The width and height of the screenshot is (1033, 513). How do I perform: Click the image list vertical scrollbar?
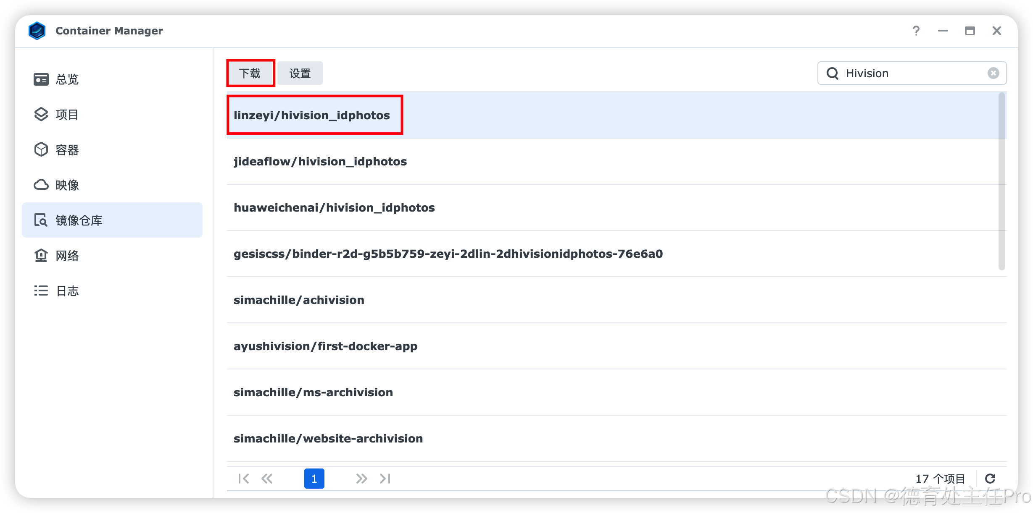(1002, 181)
